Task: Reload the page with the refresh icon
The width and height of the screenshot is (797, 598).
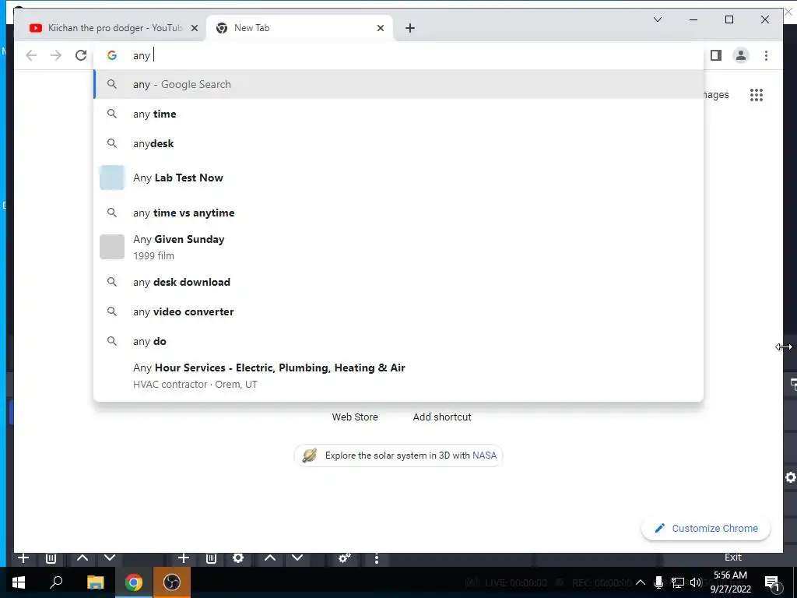Action: pos(81,55)
